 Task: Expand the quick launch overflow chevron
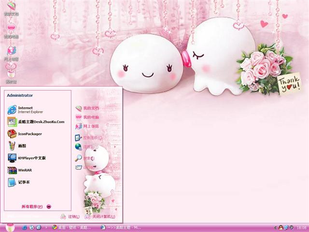click(x=46, y=228)
